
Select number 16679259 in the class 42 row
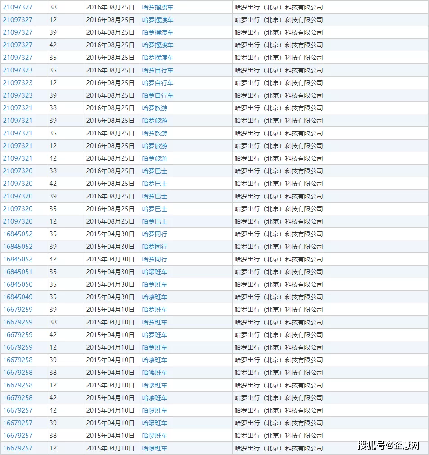pos(18,335)
